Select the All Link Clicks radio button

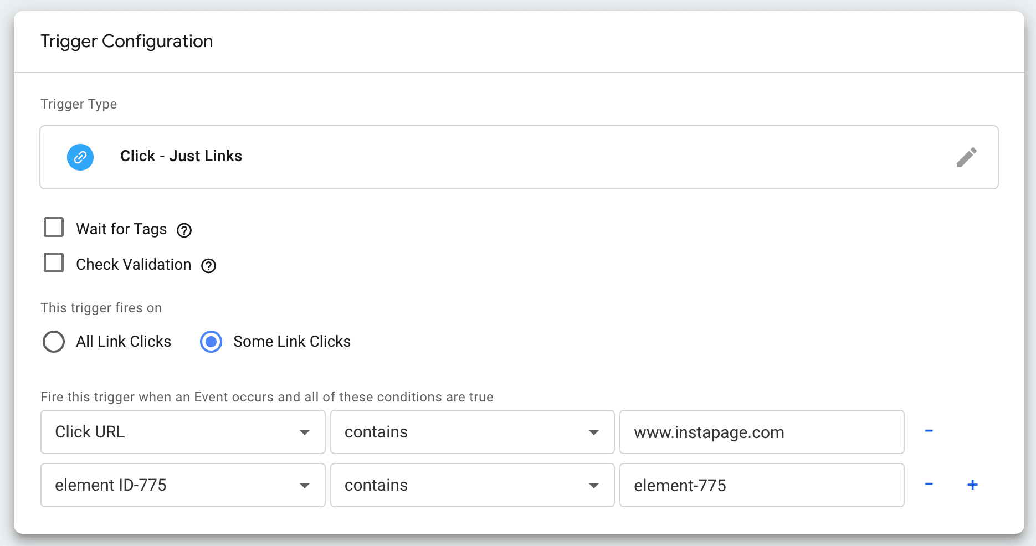pyautogui.click(x=54, y=342)
